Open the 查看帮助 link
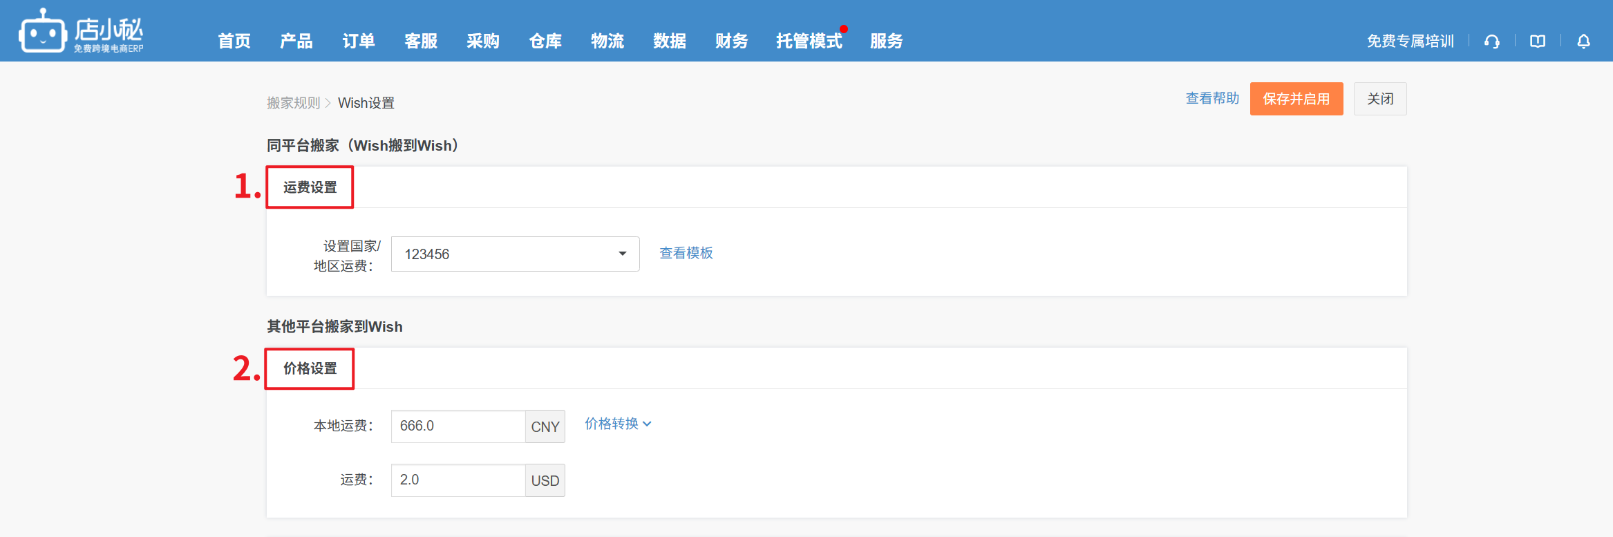The height and width of the screenshot is (537, 1613). [x=1212, y=98]
